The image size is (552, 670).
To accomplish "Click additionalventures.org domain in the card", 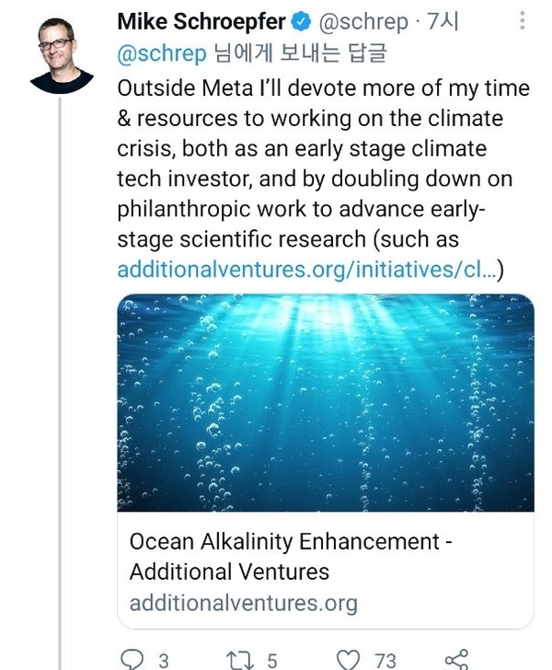I will 243,603.
